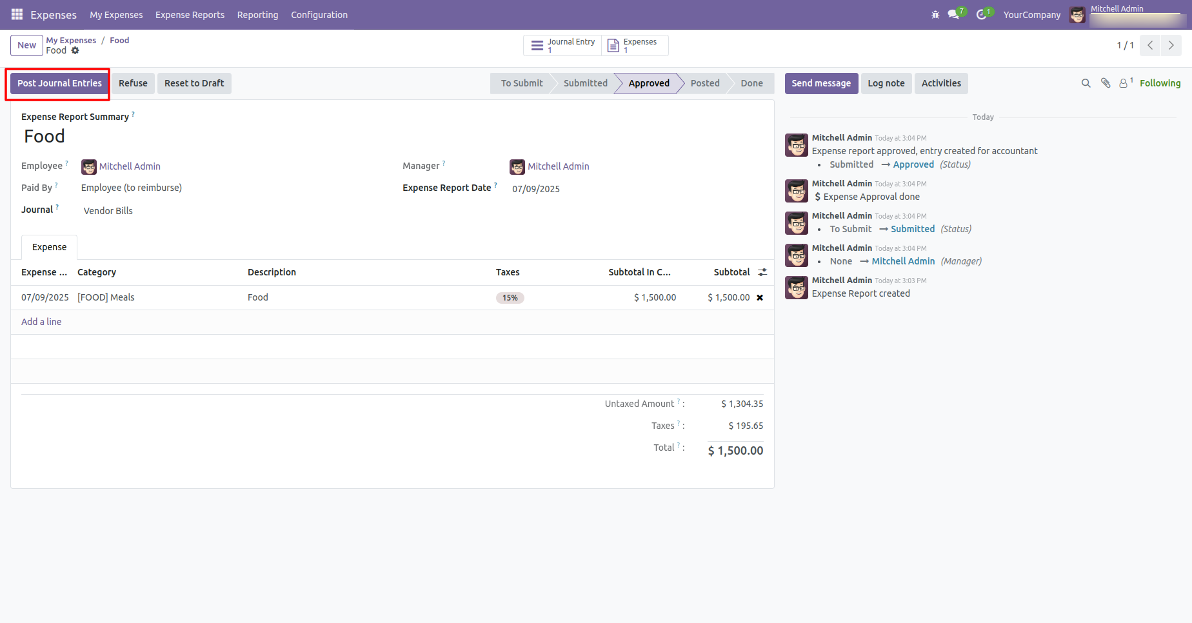Click the avatar on the Expense Report created message
1192x623 pixels.
pyautogui.click(x=797, y=288)
